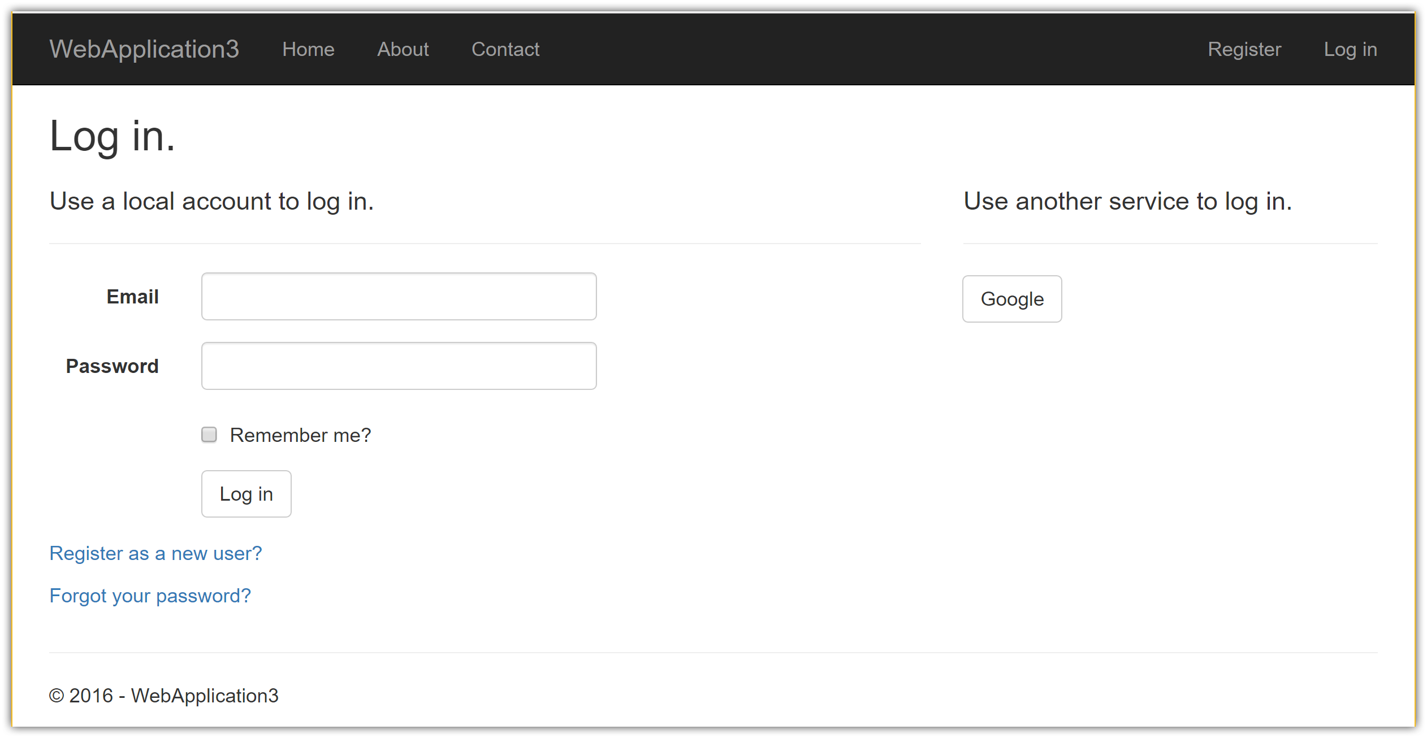Click the Log in. page heading

coord(113,136)
